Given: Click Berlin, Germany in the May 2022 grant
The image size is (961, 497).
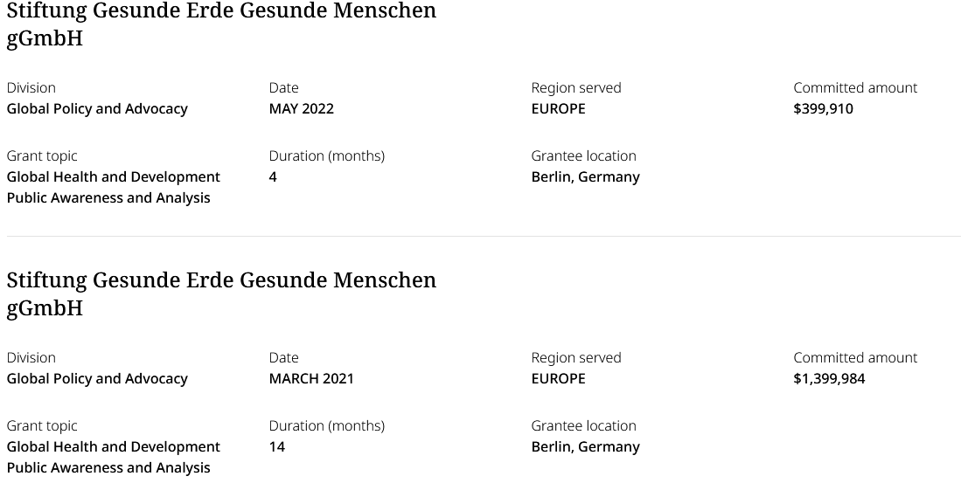Looking at the screenshot, I should tap(585, 176).
